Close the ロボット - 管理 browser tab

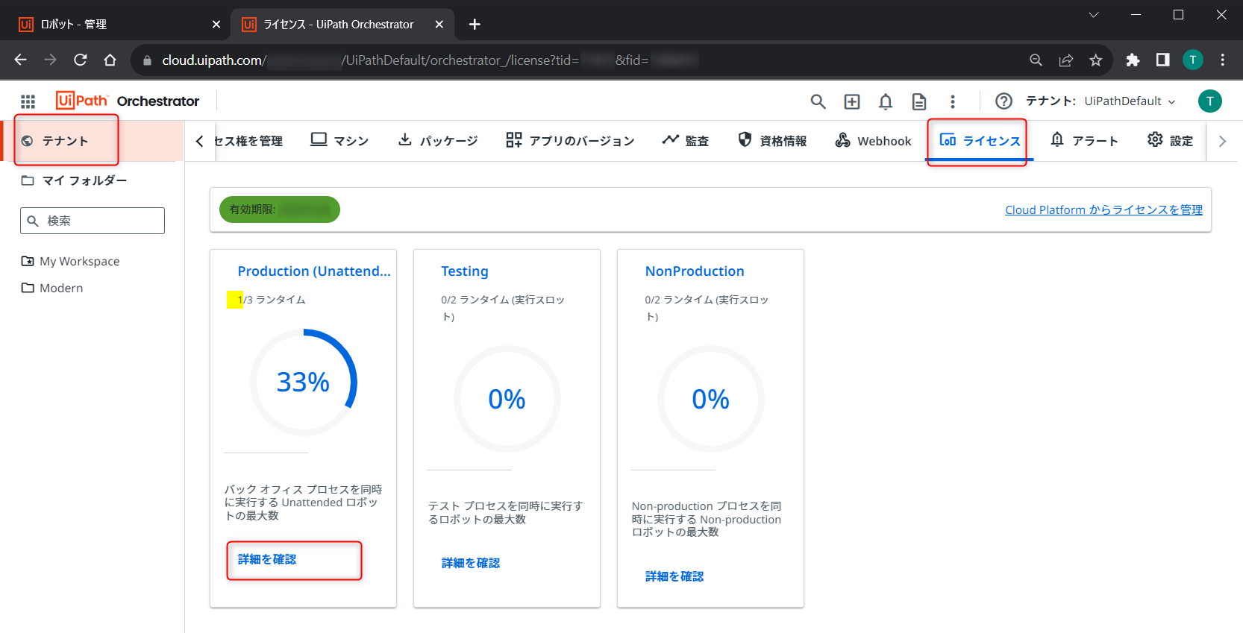(x=216, y=25)
